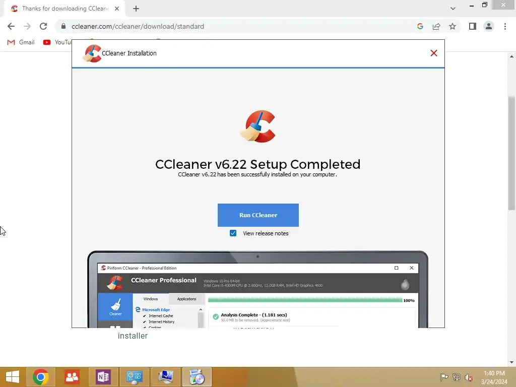Open a new tab with plus button

(x=136, y=9)
